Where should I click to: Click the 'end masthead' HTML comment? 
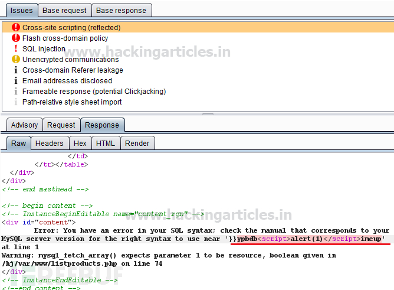pos(45,189)
